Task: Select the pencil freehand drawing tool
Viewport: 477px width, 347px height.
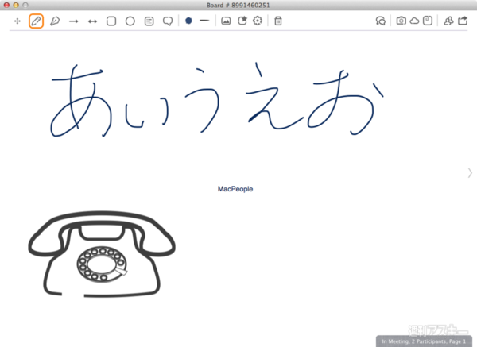Action: pyautogui.click(x=36, y=21)
